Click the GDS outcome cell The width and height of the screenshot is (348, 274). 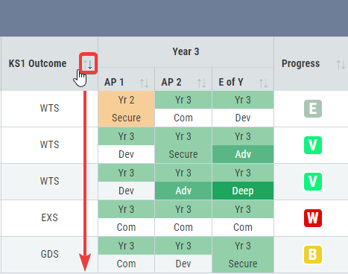(49, 255)
